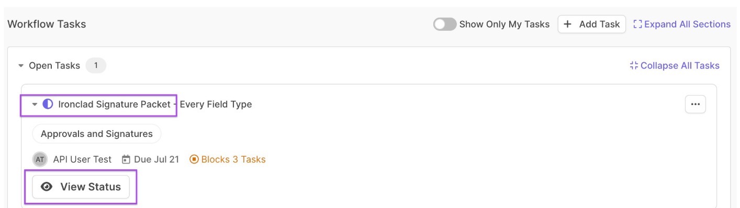Collapse the Ironclad Signature Packet task caret
Screen dimensions: 740x208
pos(35,105)
